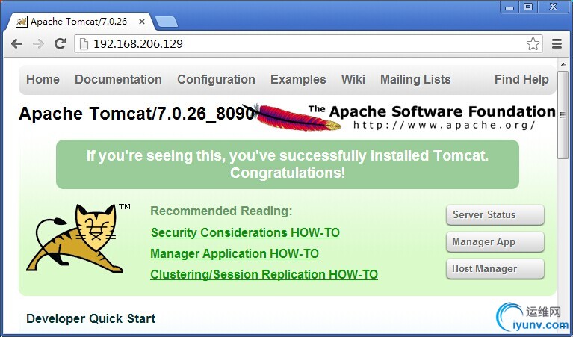Click the forward navigation arrow

[x=38, y=44]
